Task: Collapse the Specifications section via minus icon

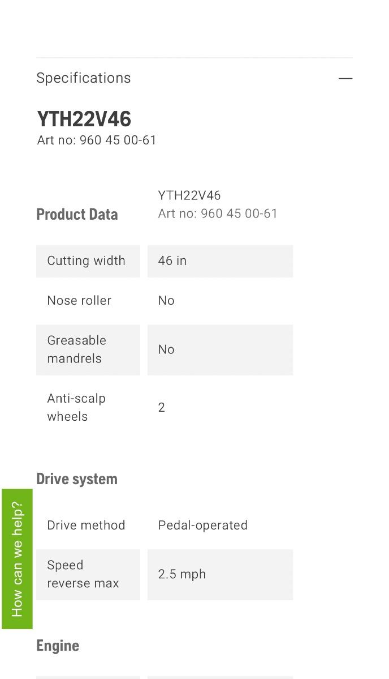Action: [x=345, y=78]
